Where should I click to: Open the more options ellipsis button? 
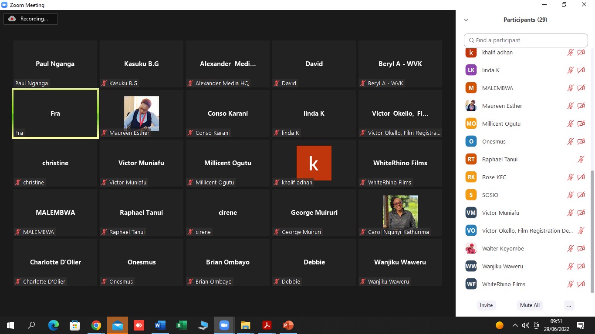(x=569, y=305)
